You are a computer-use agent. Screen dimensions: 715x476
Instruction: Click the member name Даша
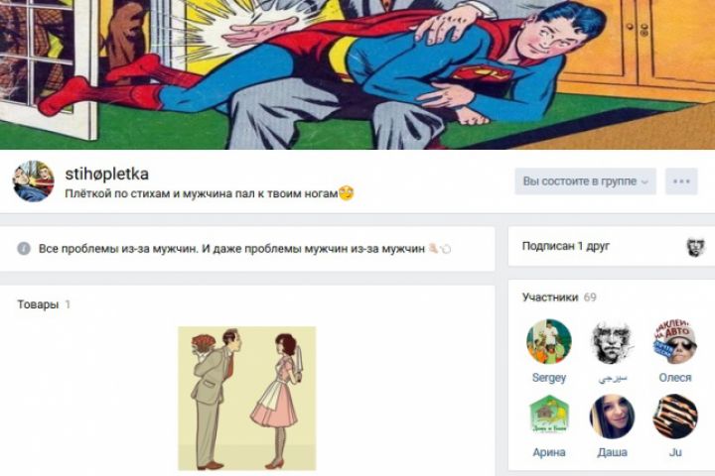point(612,452)
